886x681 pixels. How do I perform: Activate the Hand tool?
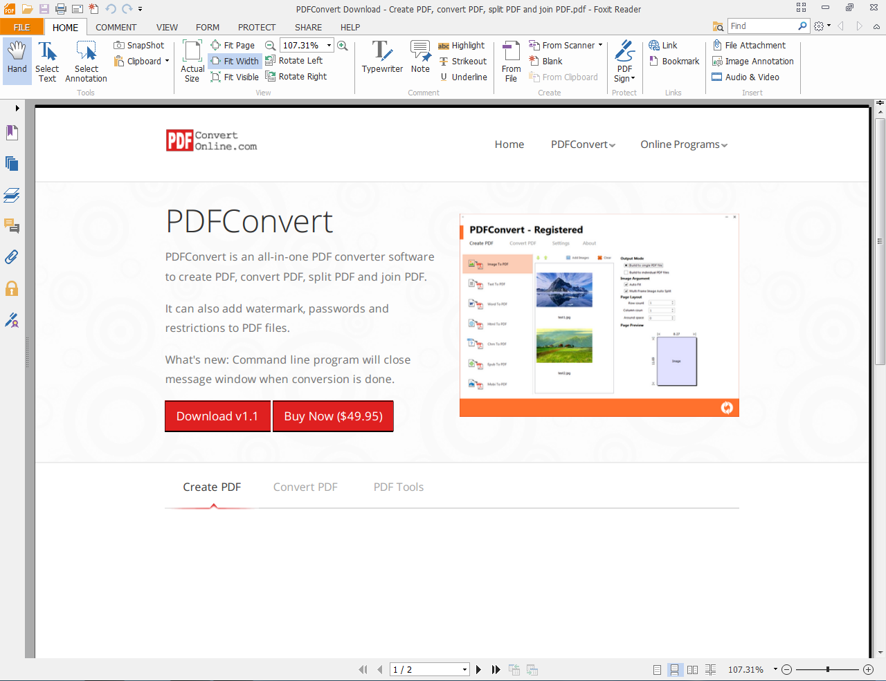coord(17,61)
